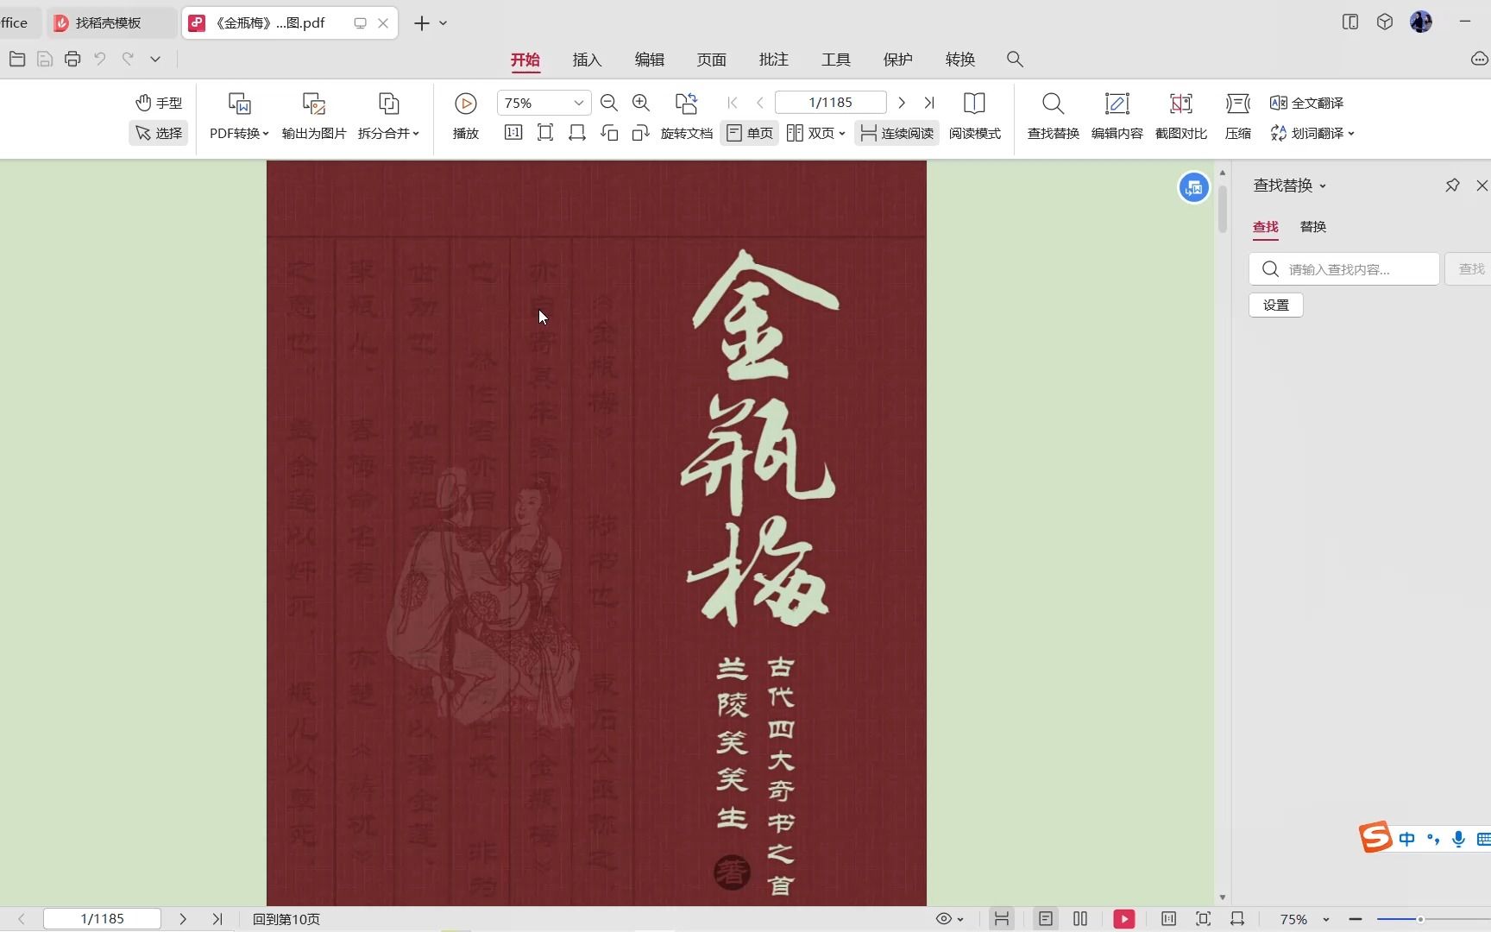Activate the Select tool (选择)

pos(159,133)
